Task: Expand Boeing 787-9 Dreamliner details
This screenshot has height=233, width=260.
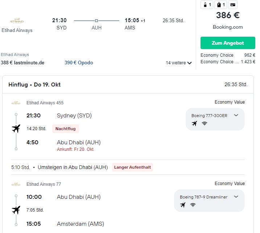Action: 236,197
